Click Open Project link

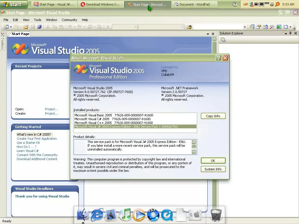(51, 109)
